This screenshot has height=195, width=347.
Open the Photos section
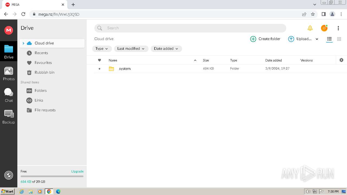9,74
